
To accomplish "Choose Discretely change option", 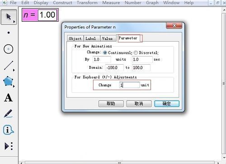I will point(136,52).
